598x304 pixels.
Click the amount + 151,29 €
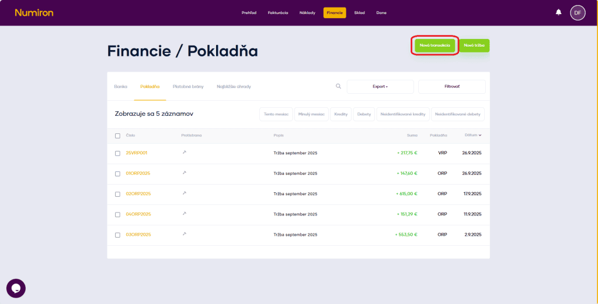(x=407, y=214)
